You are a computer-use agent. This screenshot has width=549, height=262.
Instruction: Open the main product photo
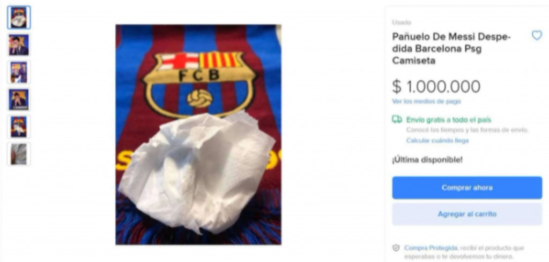coord(198,135)
